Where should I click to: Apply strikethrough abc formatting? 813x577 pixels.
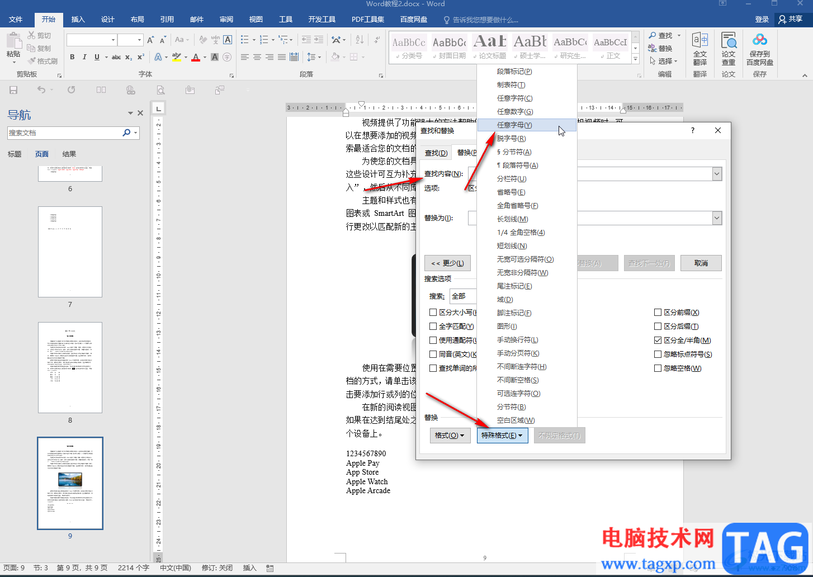pos(116,57)
